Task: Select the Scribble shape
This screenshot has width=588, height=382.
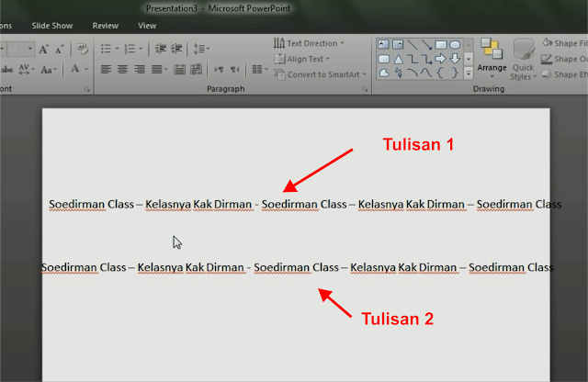Action: pos(398,73)
